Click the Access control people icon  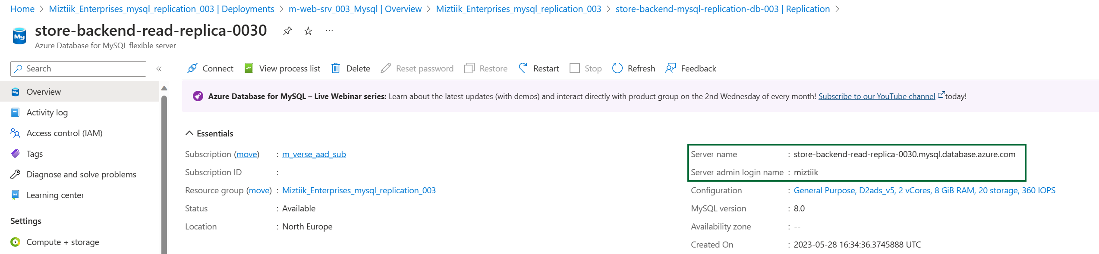(16, 133)
